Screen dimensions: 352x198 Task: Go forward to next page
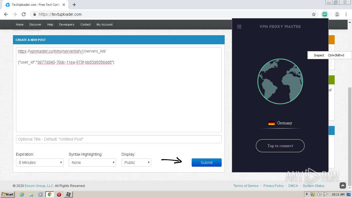pyautogui.click(x=15, y=14)
